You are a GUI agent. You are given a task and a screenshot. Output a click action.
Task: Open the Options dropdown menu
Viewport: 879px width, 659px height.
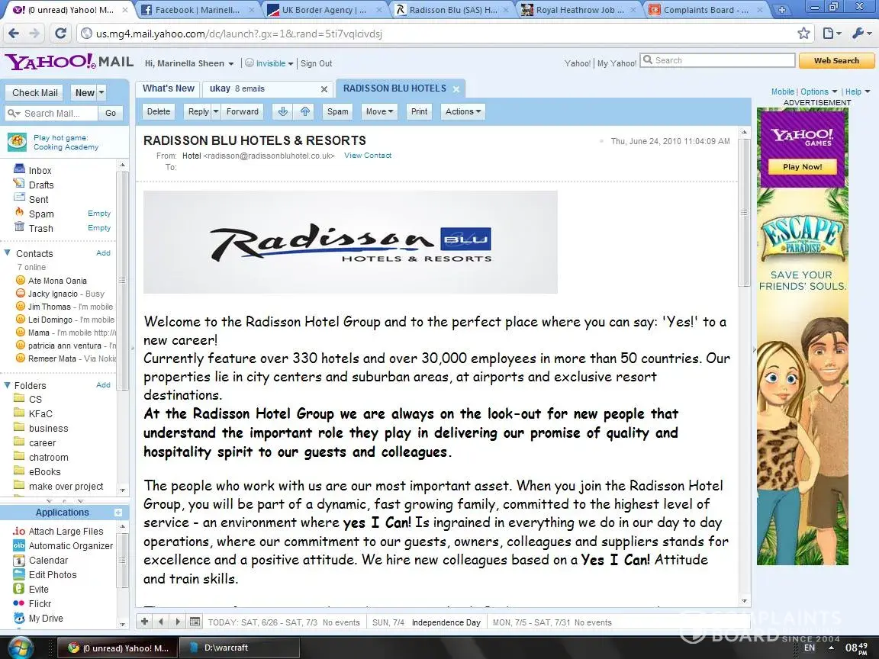click(819, 92)
